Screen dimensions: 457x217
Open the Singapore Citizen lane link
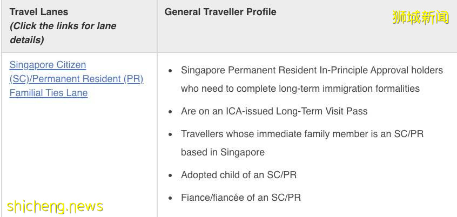pyautogui.click(x=48, y=65)
